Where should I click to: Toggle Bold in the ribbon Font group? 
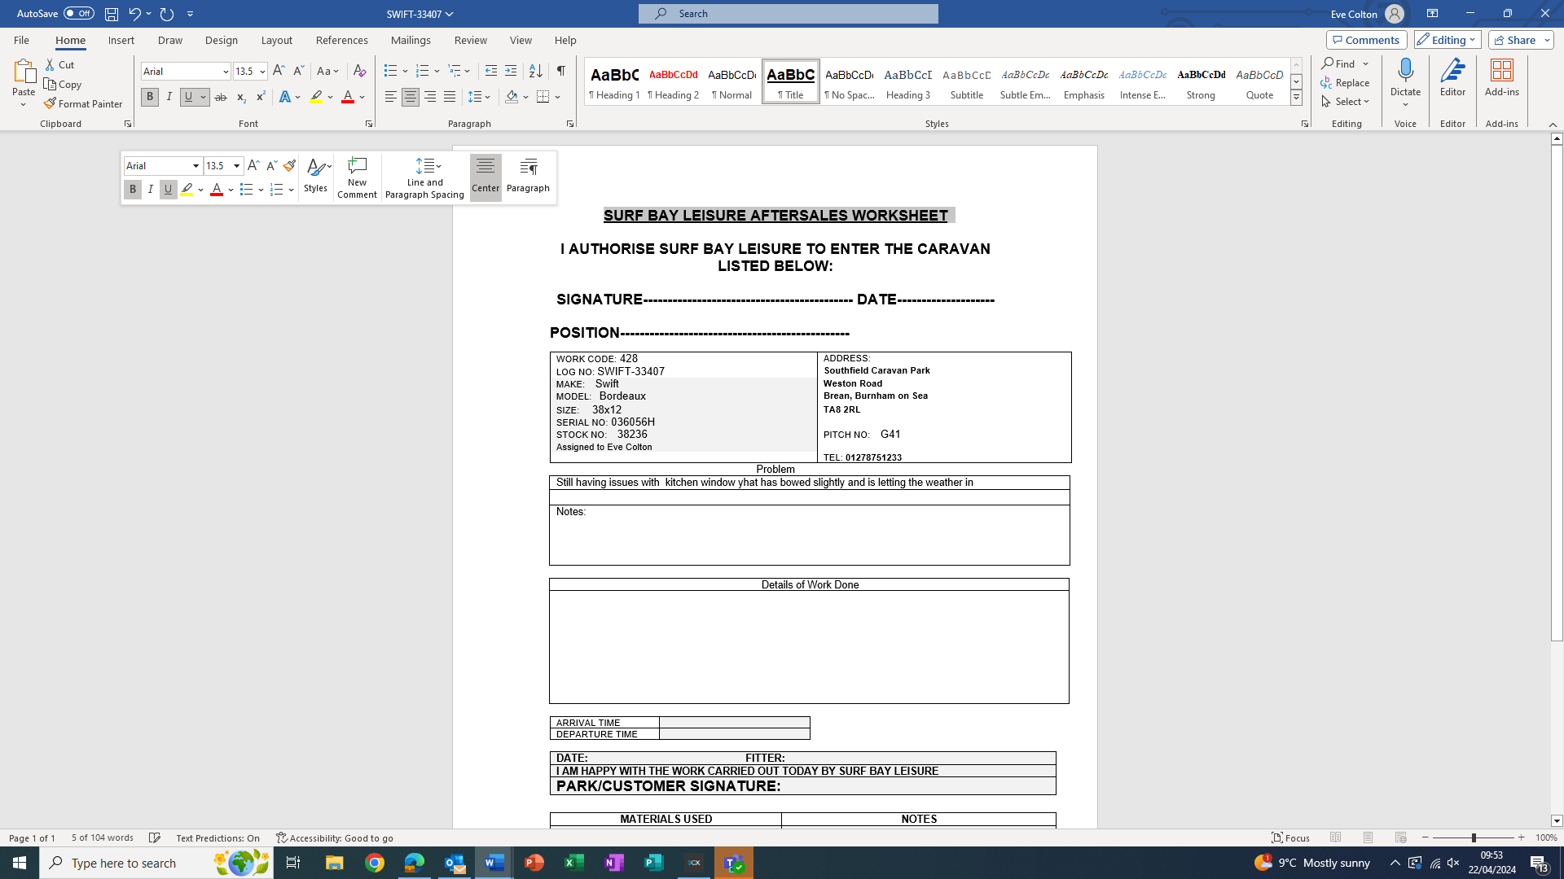tap(150, 97)
